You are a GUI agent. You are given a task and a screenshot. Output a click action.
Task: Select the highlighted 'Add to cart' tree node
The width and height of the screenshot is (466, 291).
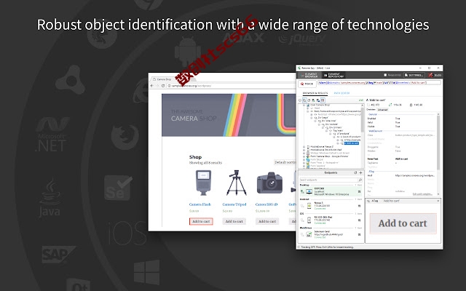click(x=351, y=143)
